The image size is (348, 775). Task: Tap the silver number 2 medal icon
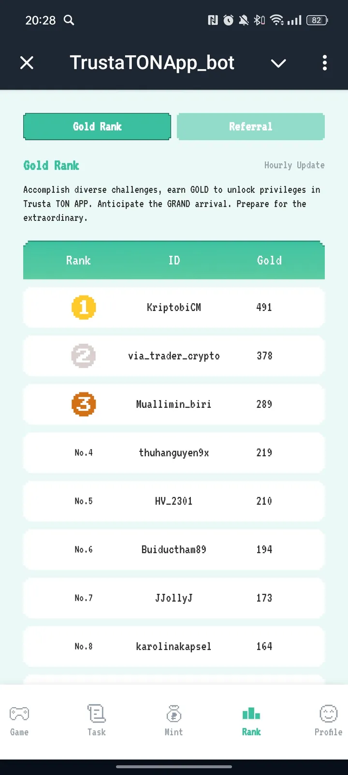(84, 356)
